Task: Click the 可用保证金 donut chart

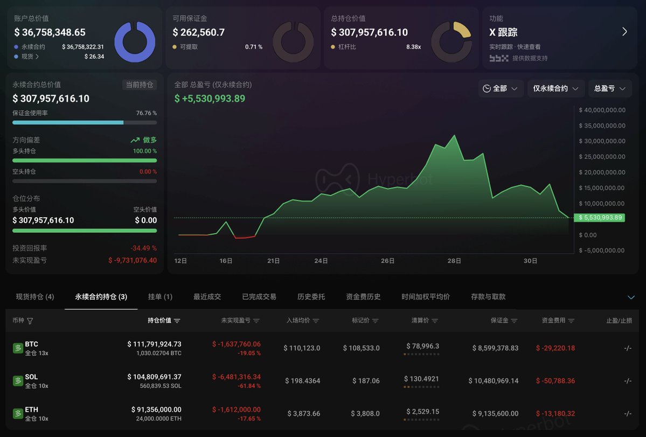Action: (293, 41)
